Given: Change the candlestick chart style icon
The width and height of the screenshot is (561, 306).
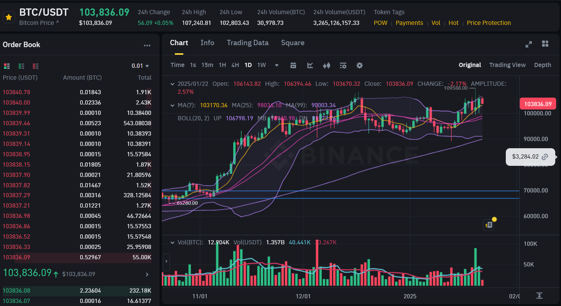Looking at the screenshot, I should [x=327, y=65].
